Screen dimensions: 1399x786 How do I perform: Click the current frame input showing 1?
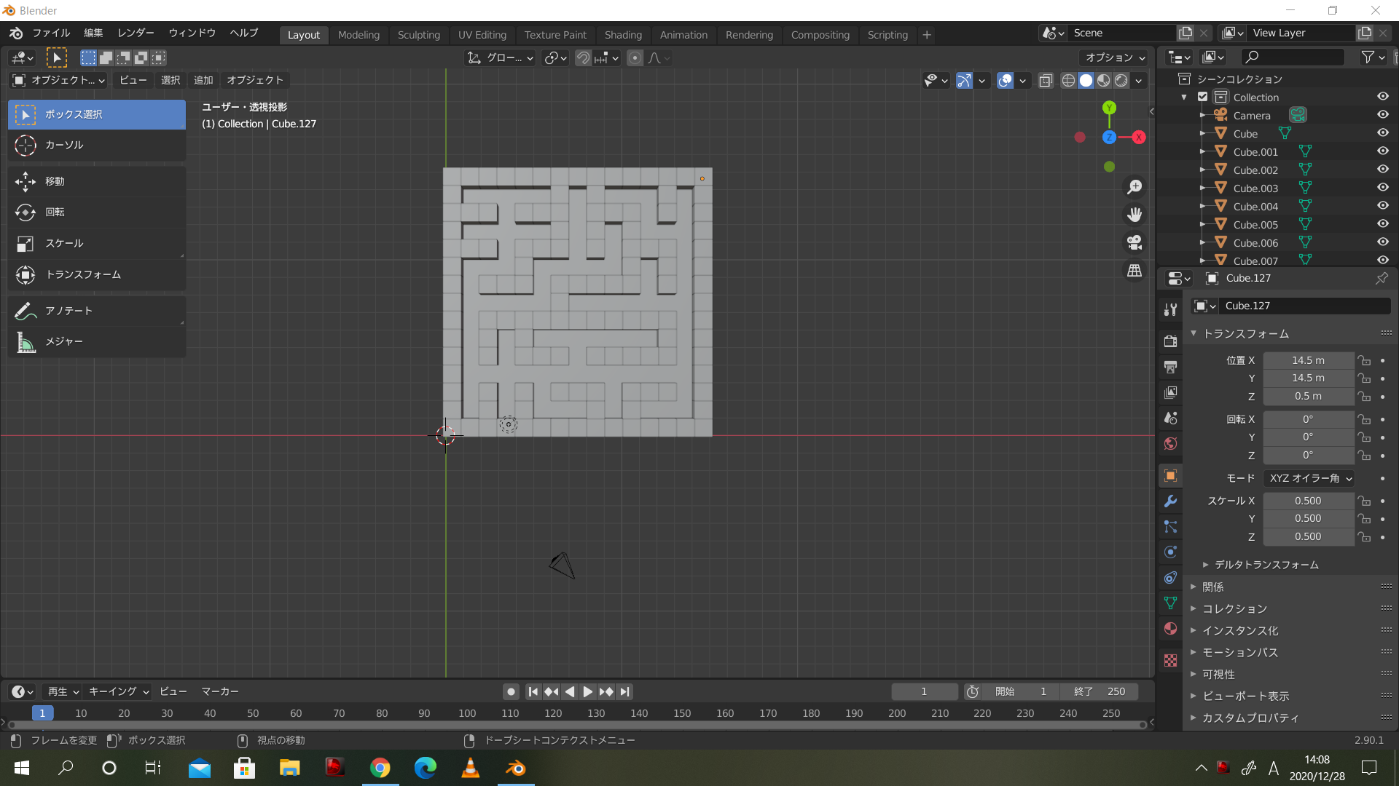(x=924, y=691)
